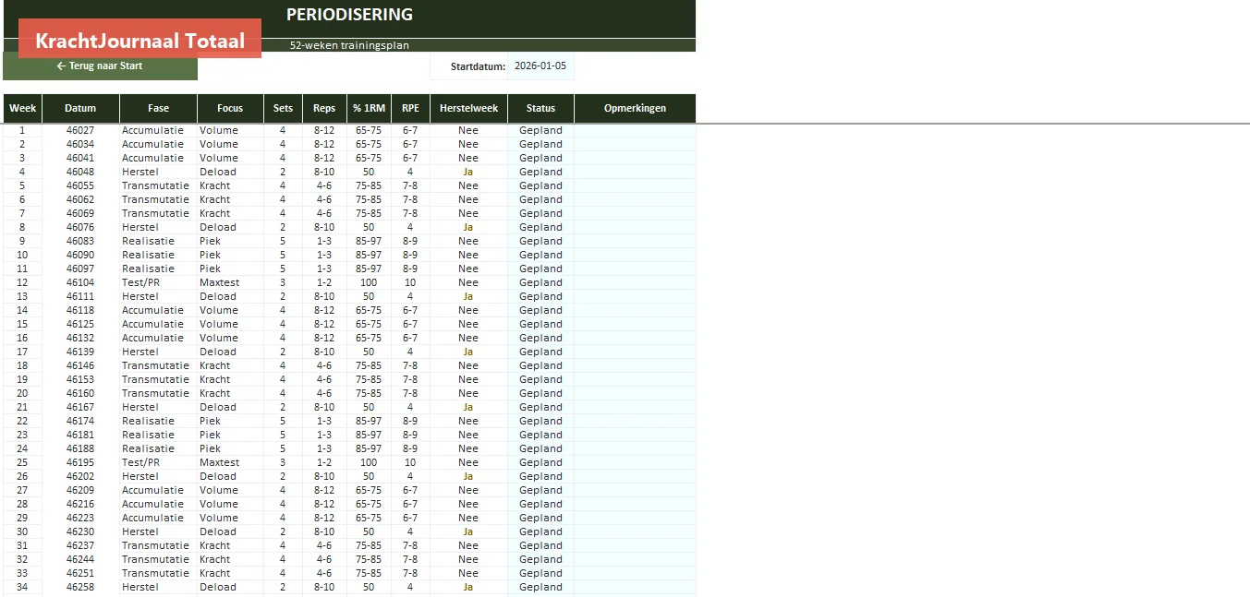Screen dimensions: 1250x597
Task: Select Test/PR cell in week 12
Action: 158,282
